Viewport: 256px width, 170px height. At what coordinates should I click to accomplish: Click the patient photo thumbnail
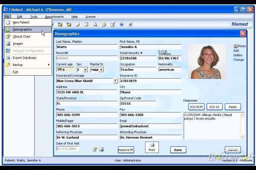(207, 62)
